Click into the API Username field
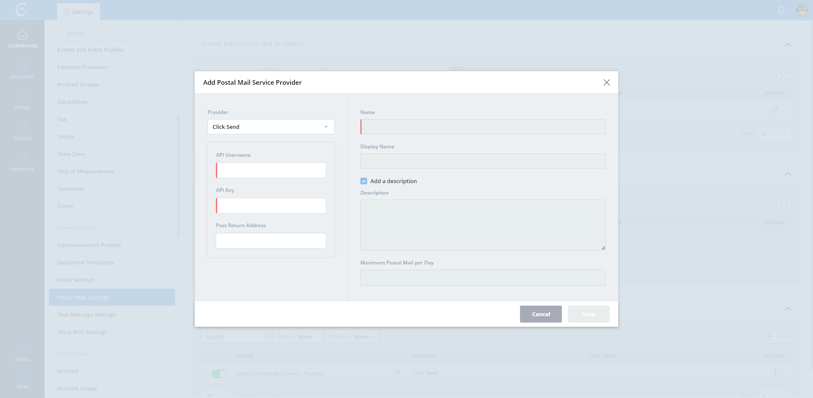The height and width of the screenshot is (398, 813). (271, 170)
